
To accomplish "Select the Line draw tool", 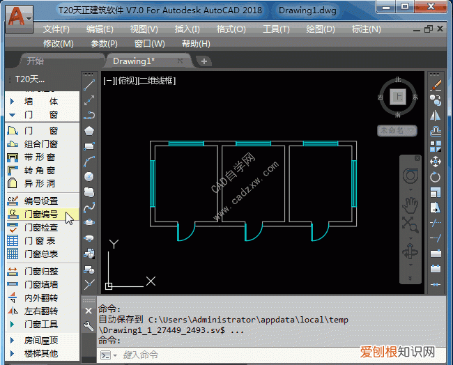I will coord(89,84).
